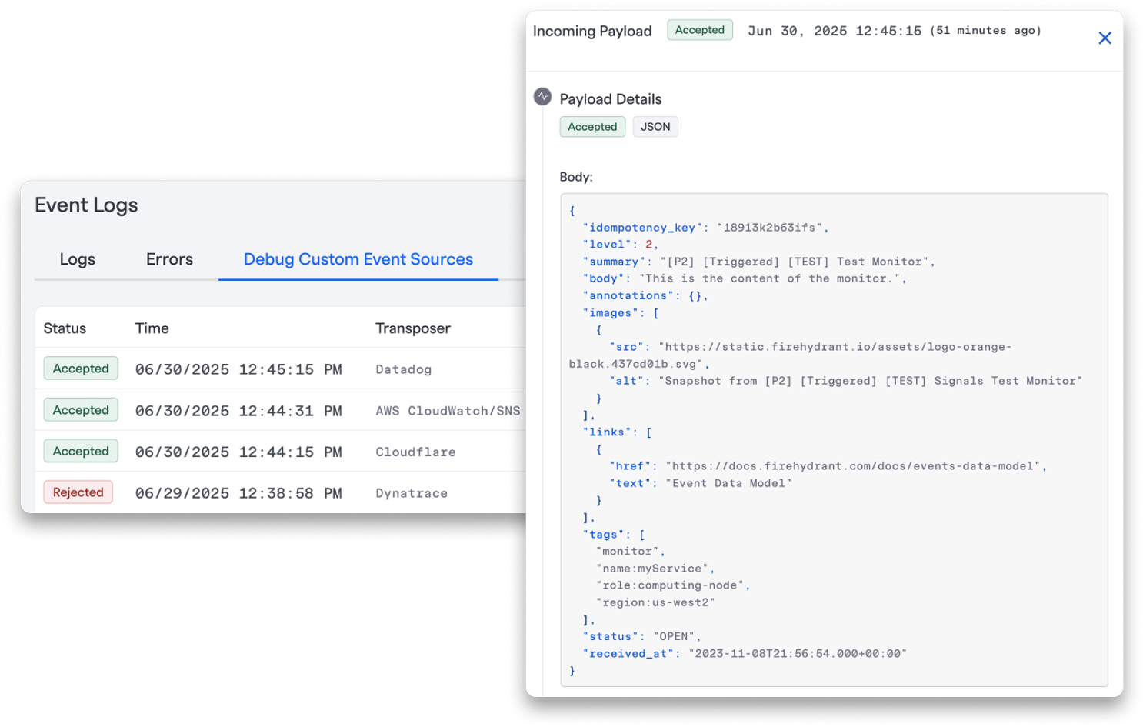Screen dimensions: 1143x727
Task: Click the "role:computing-node" tag line
Action: 672,585
